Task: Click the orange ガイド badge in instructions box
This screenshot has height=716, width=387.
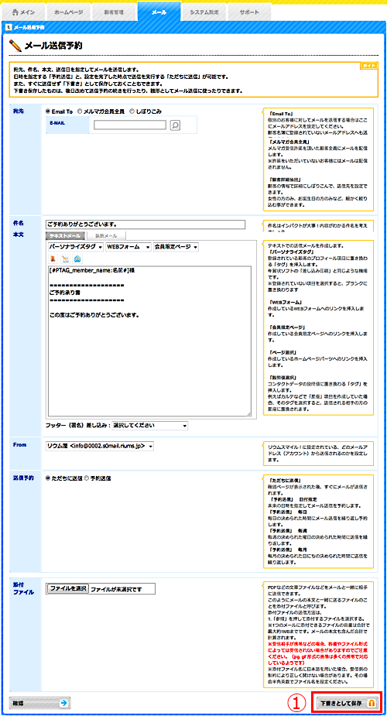Action: pyautogui.click(x=368, y=66)
